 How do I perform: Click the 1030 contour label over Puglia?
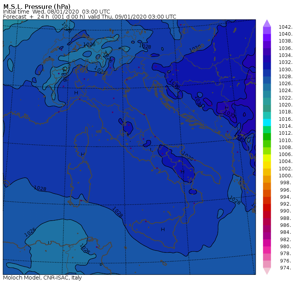(188, 156)
